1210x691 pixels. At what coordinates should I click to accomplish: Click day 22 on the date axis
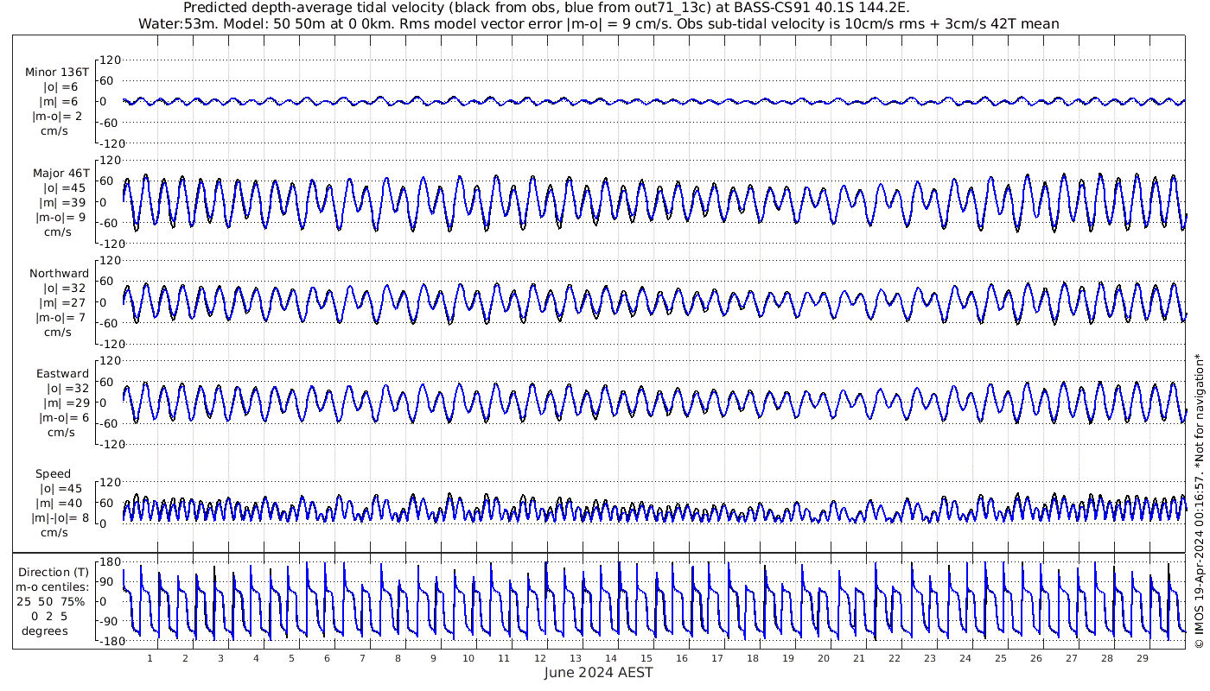click(x=894, y=658)
